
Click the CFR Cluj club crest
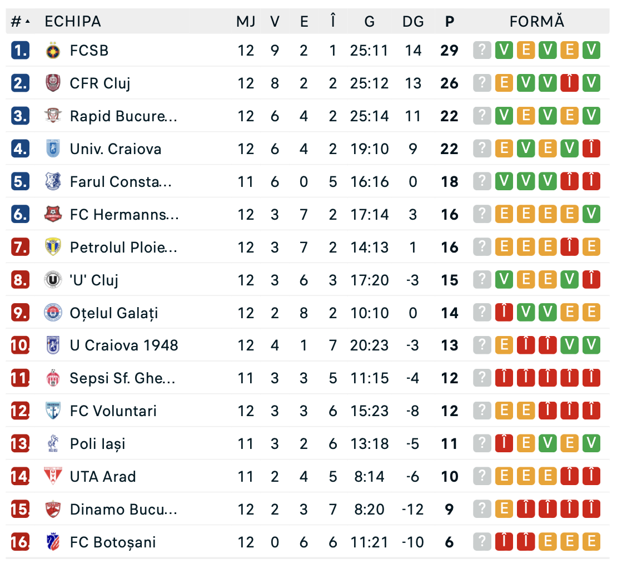click(53, 83)
